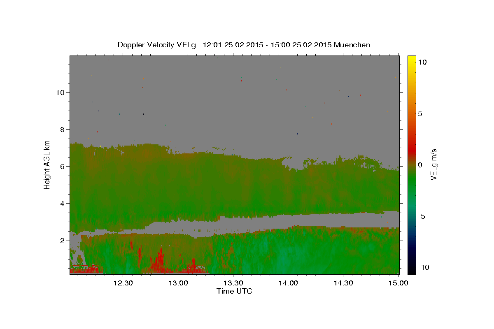Click the height tick label 2

(x=63, y=241)
